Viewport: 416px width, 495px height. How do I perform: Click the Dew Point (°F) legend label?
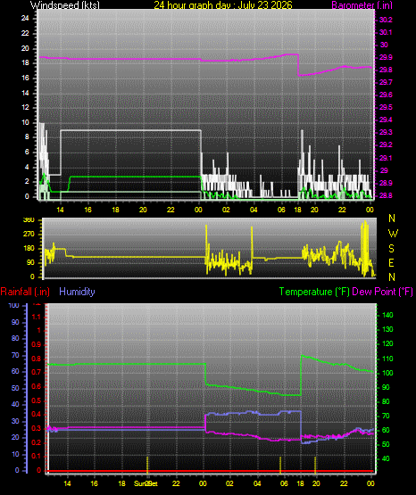pyautogui.click(x=382, y=292)
